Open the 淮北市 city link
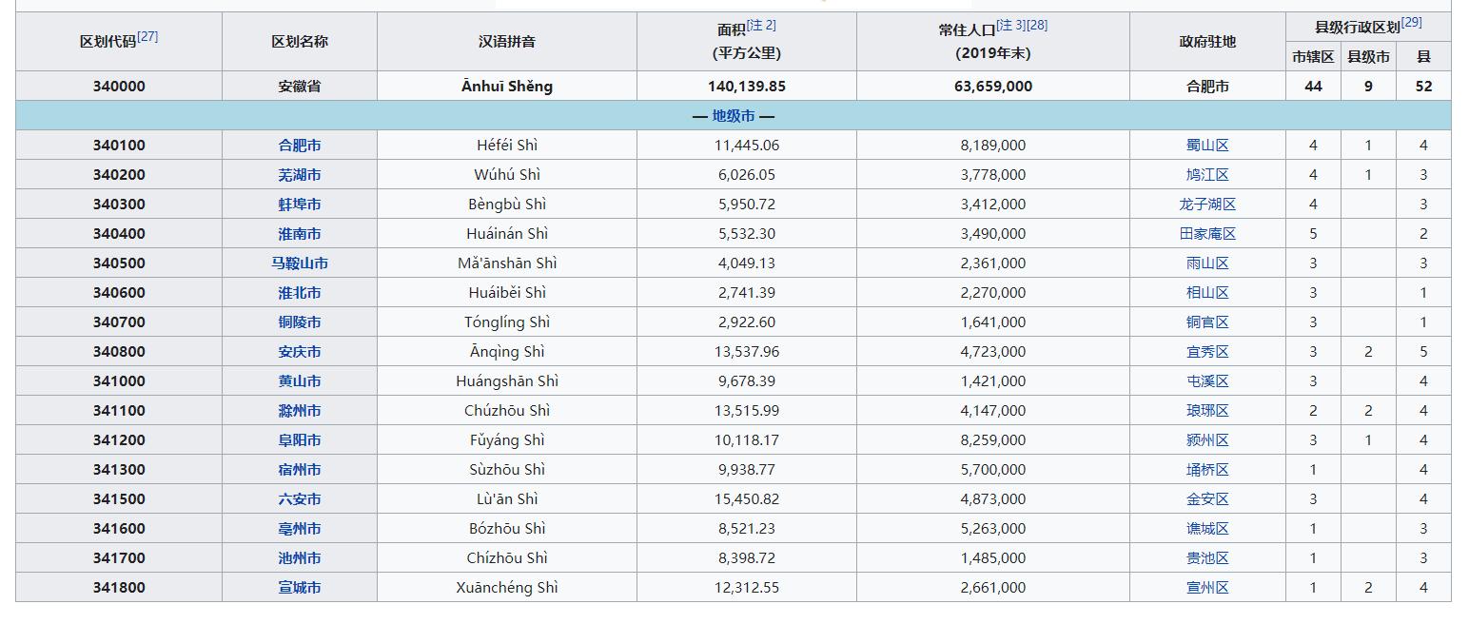This screenshot has height=624, width=1469. (299, 292)
